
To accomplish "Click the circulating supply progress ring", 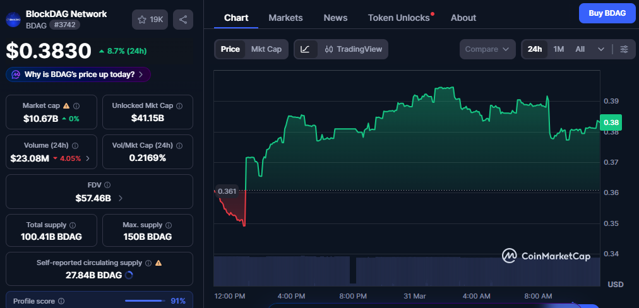I will (129, 275).
